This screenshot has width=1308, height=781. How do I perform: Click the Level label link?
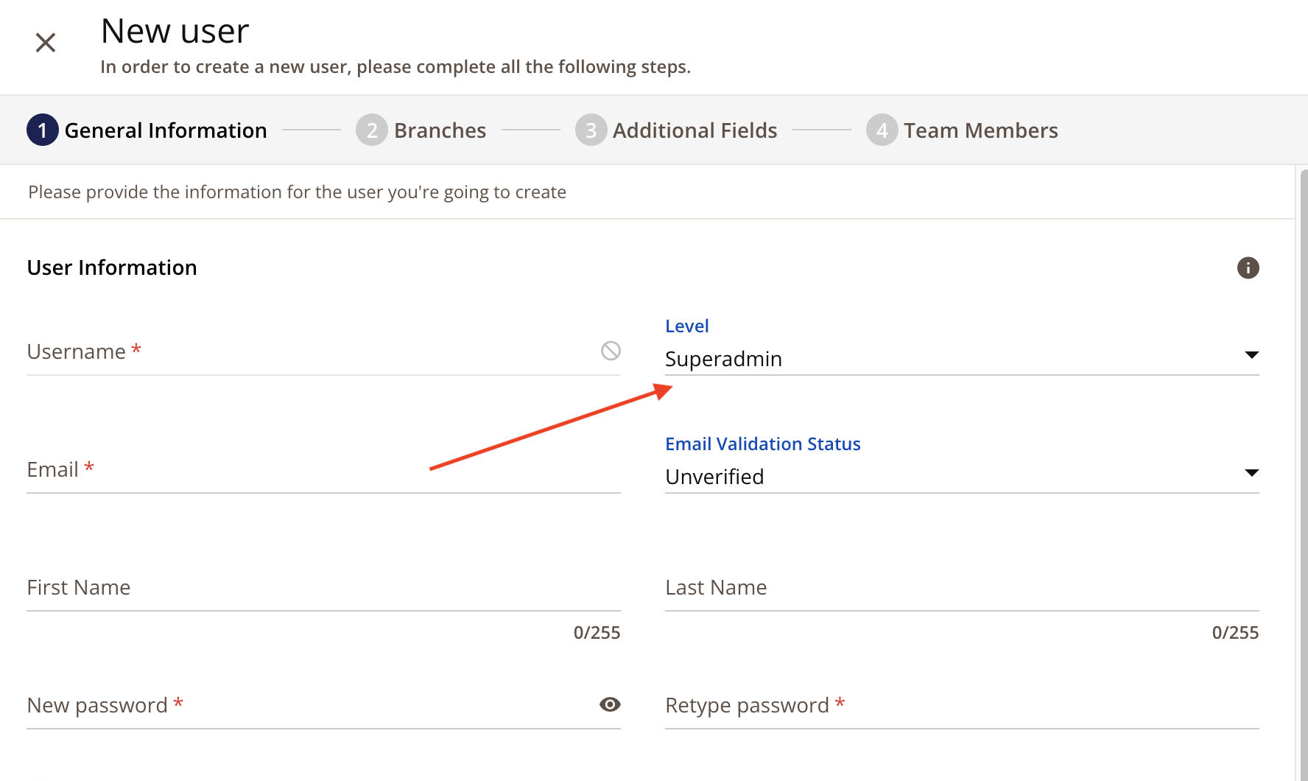click(686, 326)
